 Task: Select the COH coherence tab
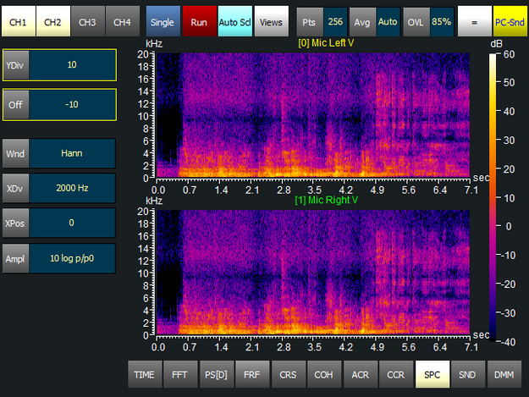(x=324, y=373)
